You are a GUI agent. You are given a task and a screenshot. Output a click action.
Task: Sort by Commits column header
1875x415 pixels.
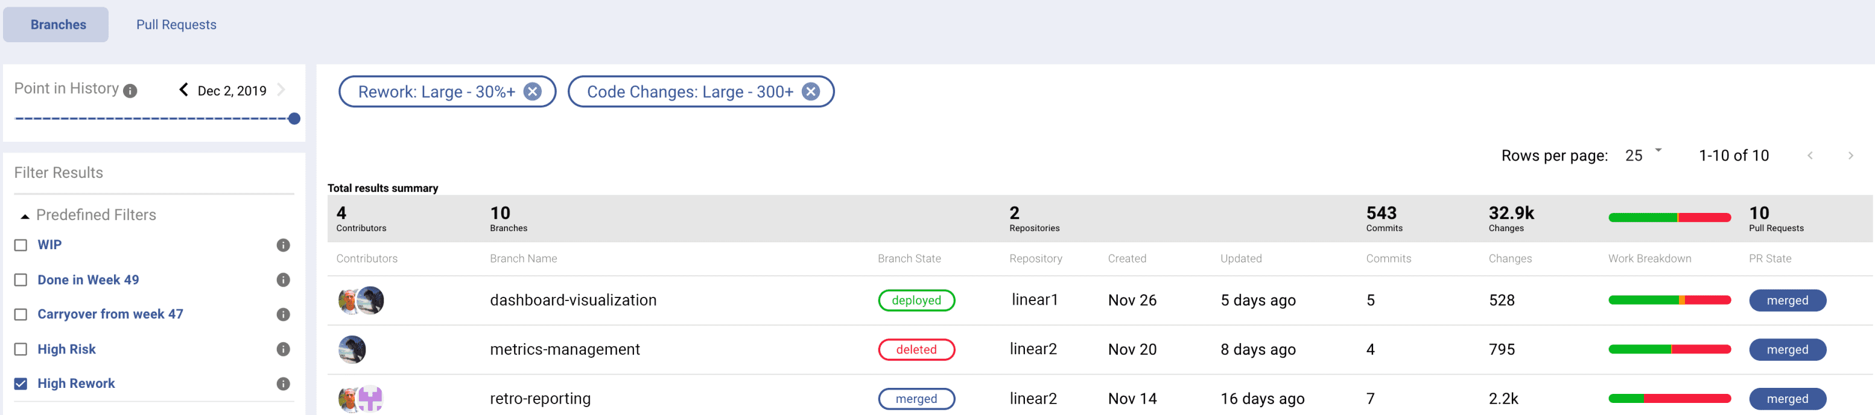pos(1388,258)
